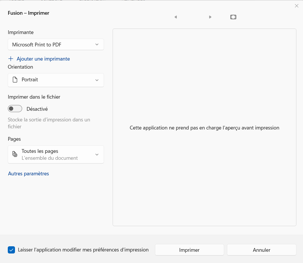Go to previous page preview arrow
303x263 pixels.
click(x=176, y=17)
